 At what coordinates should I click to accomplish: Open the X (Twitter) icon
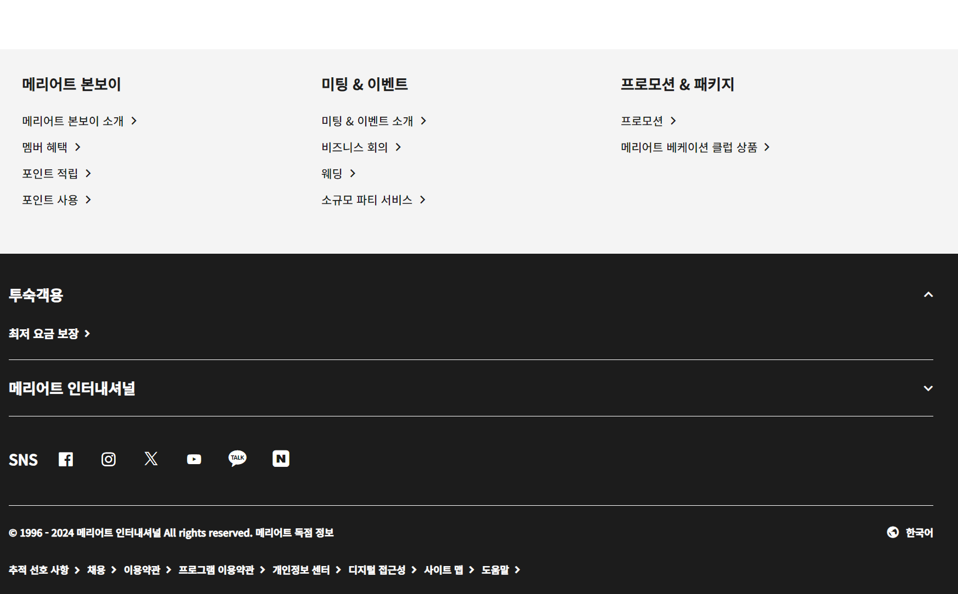point(151,459)
